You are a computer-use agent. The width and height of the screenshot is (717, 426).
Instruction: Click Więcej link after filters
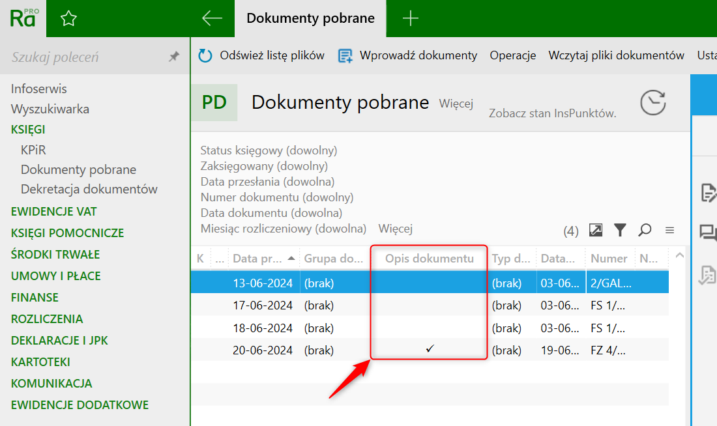click(396, 228)
